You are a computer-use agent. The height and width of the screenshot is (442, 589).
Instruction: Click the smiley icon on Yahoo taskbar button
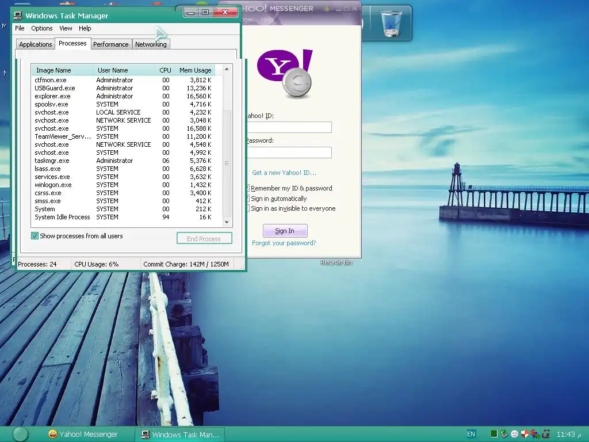(x=52, y=434)
